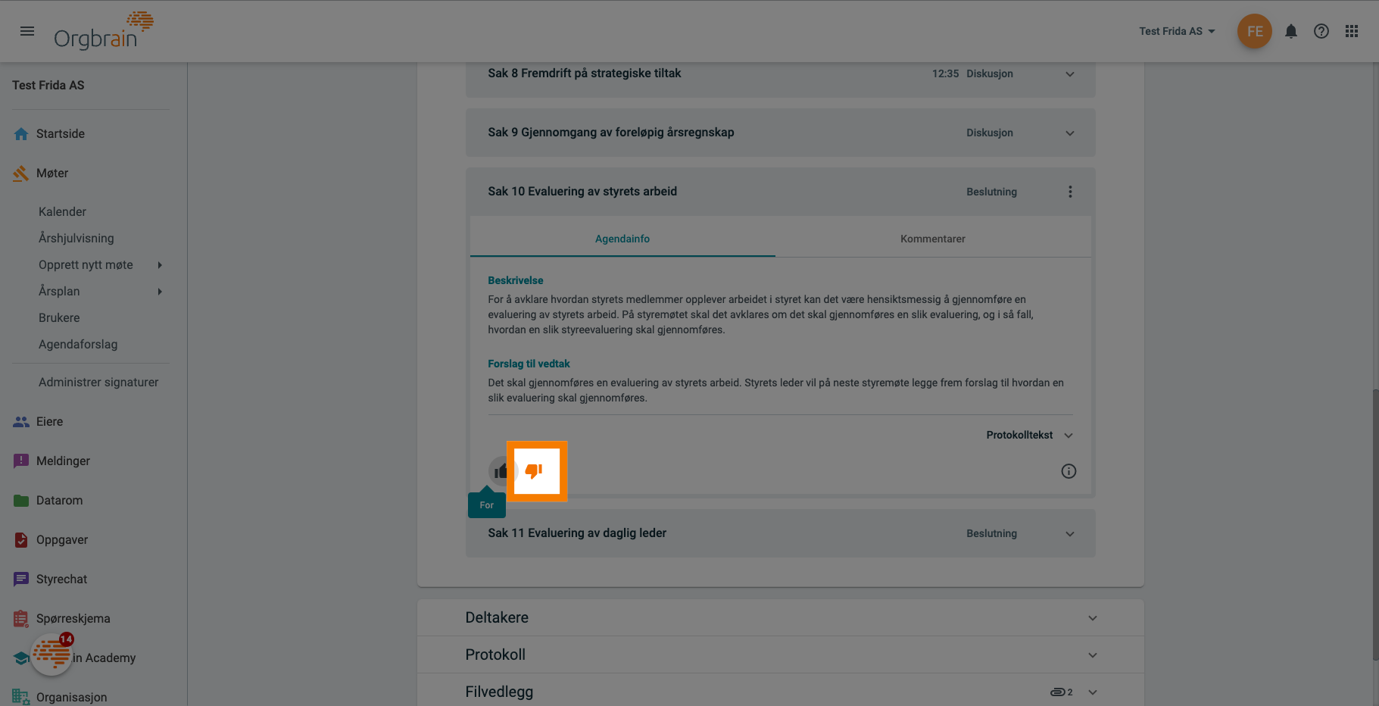The width and height of the screenshot is (1379, 706).
Task: Switch to the Kommentarer tab
Action: (x=932, y=239)
